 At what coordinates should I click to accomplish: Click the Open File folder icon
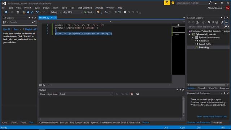click(x=24, y=12)
